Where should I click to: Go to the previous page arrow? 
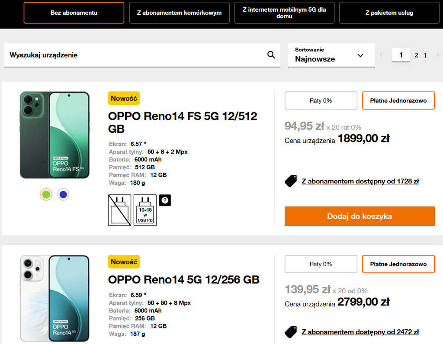381,55
